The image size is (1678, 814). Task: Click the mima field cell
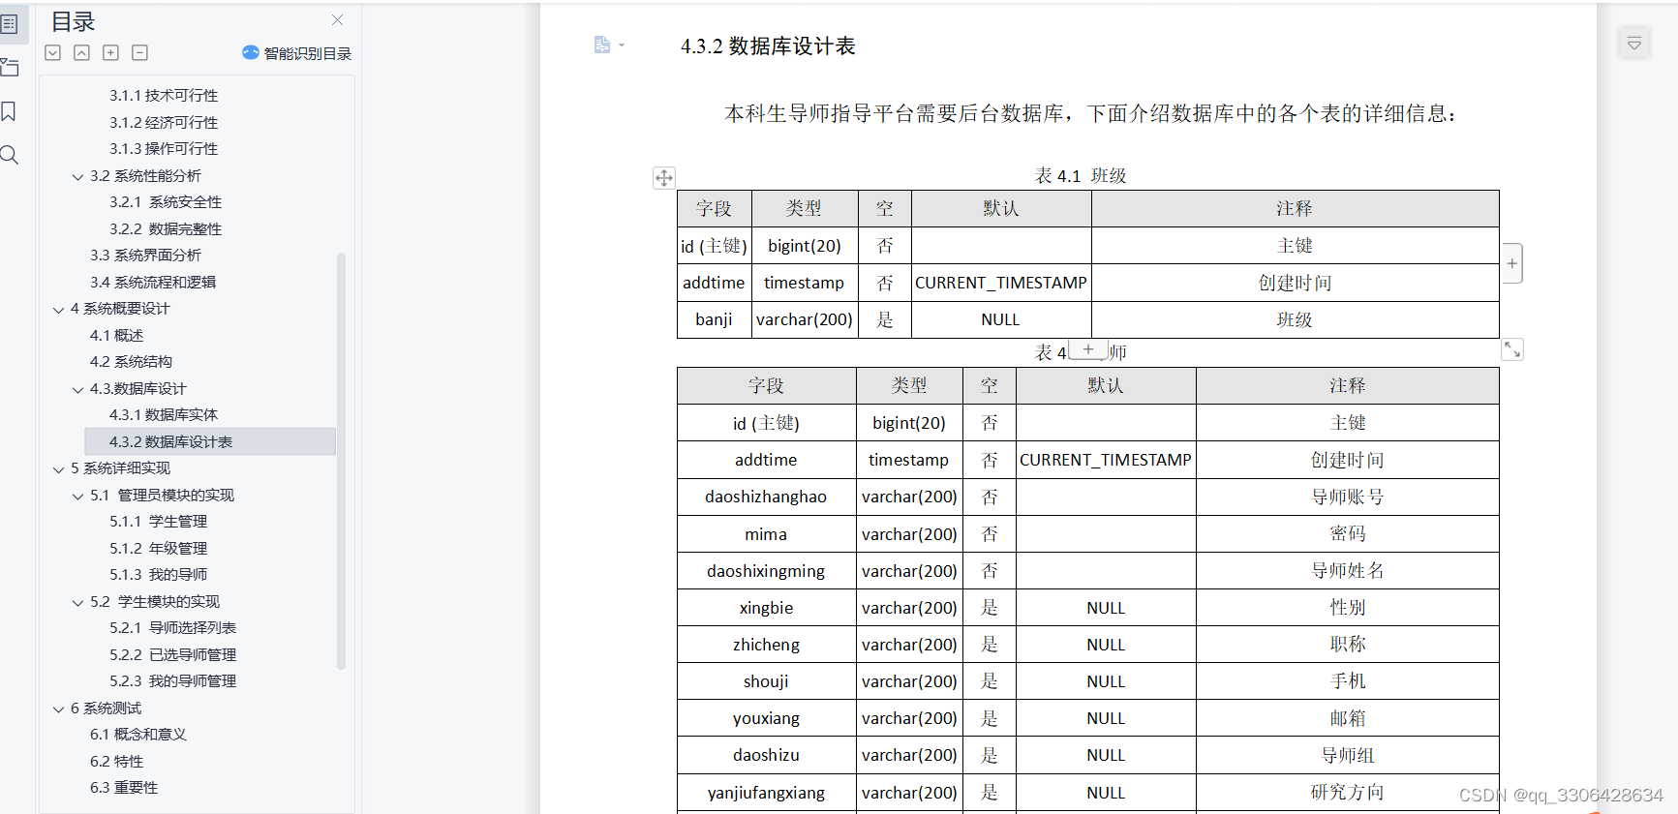766,534
